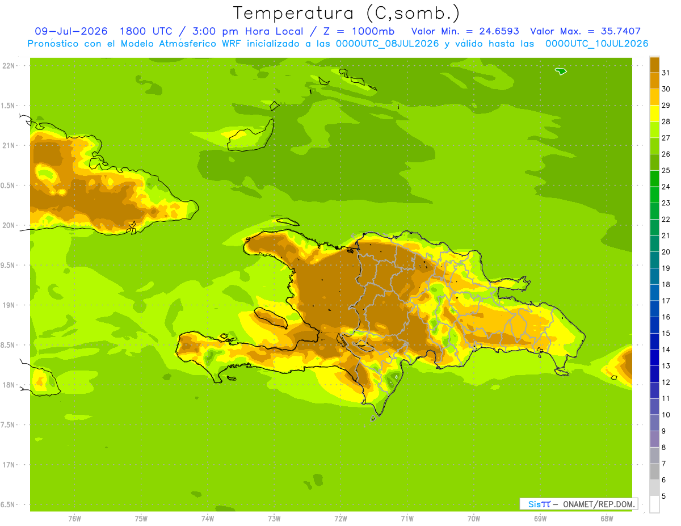The height and width of the screenshot is (526, 681).
Task: Click the 'ONAMET/REP.DOM.' credit label
Action: pos(598,504)
